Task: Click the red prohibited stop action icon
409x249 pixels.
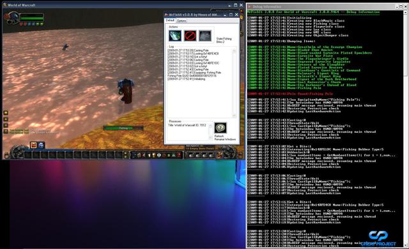Action: click(x=190, y=36)
